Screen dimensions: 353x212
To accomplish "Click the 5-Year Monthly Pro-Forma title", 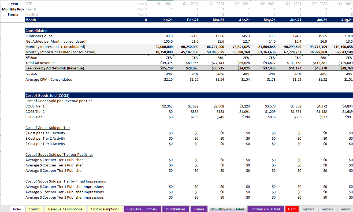I will [13, 9].
